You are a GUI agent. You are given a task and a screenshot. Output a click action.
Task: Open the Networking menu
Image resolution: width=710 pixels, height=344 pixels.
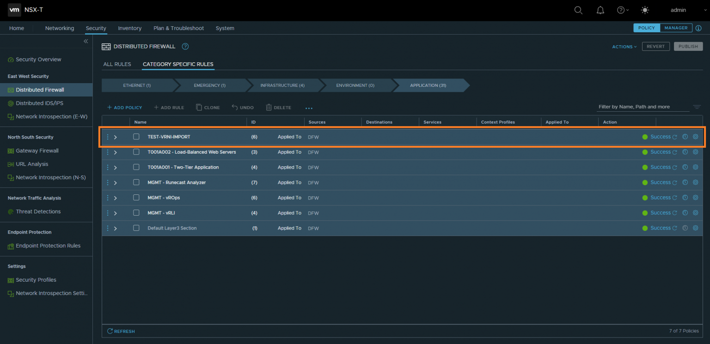tap(59, 28)
